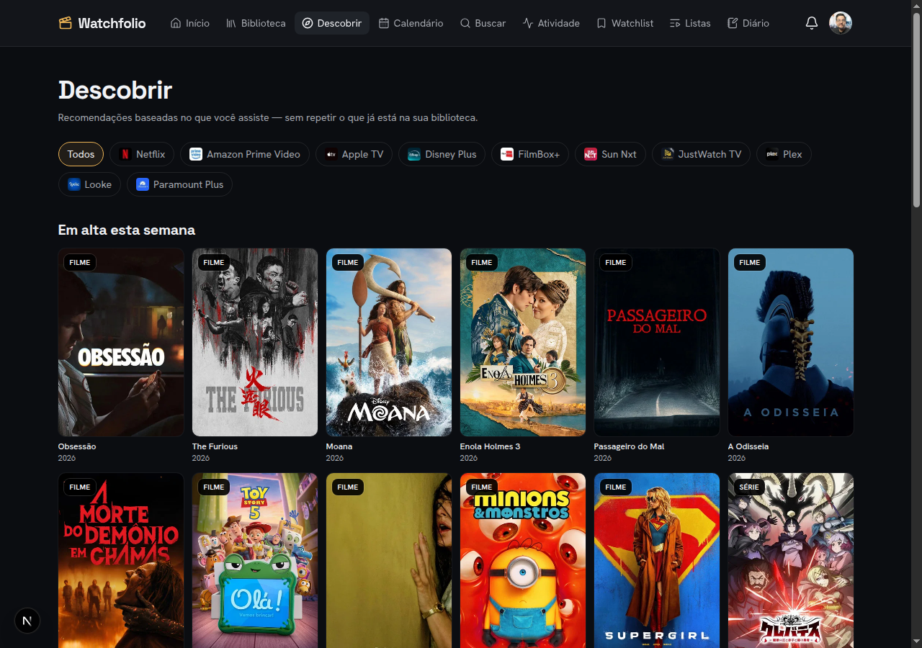Filter by JustWatch TV label

click(x=710, y=154)
